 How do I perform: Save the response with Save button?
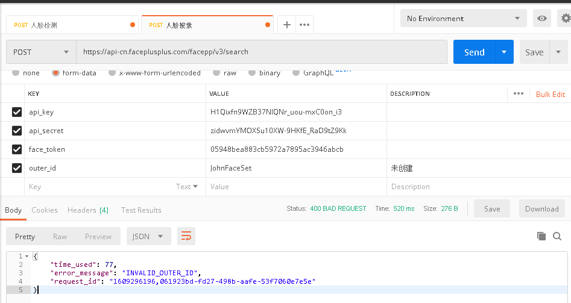coord(492,209)
